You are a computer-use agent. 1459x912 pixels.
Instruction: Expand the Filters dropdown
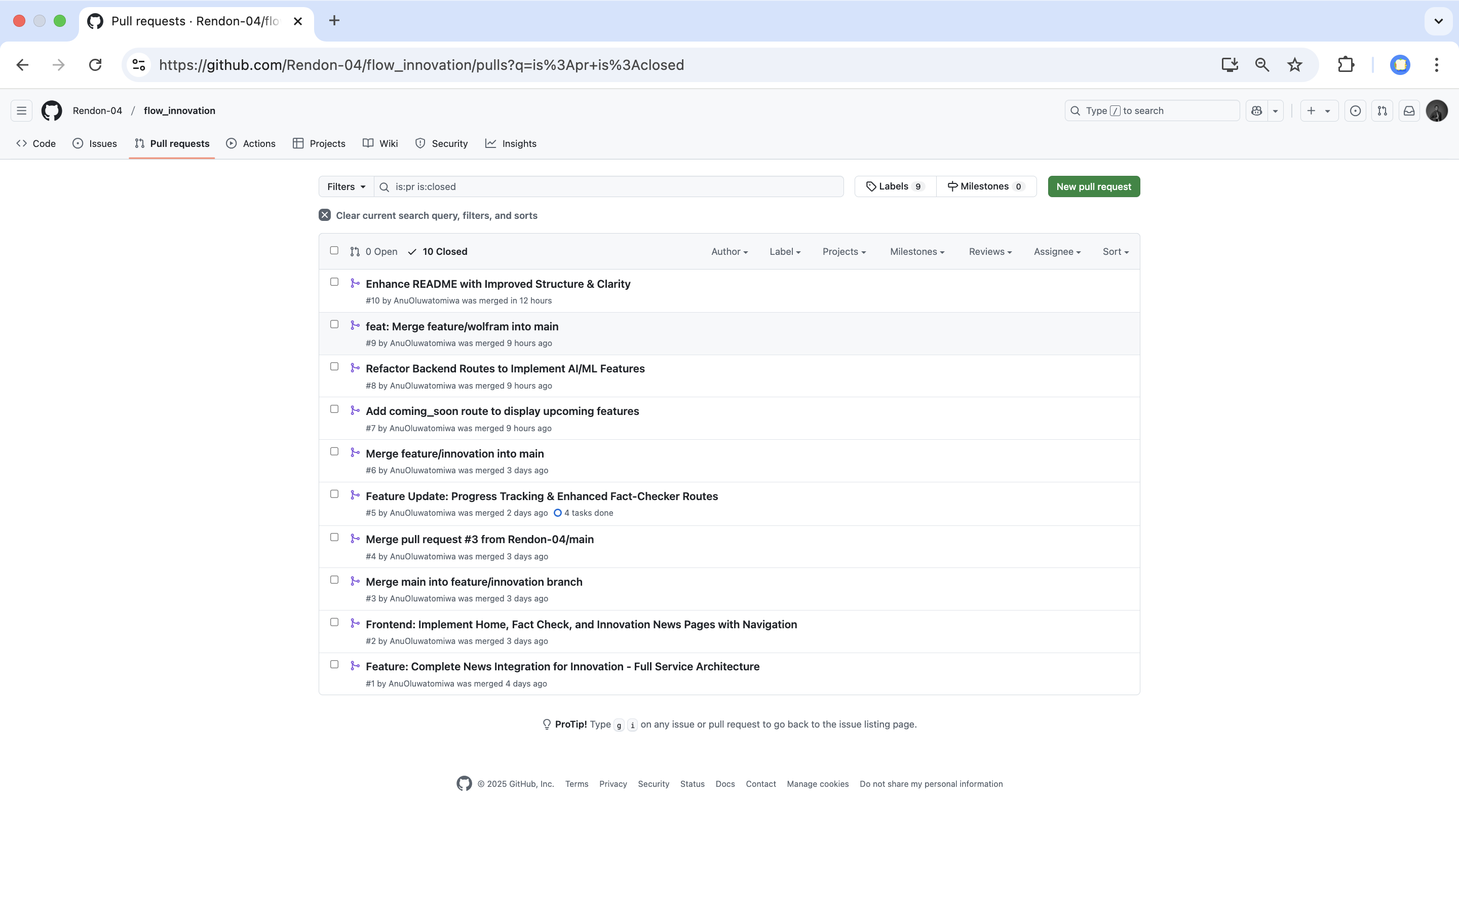pos(346,186)
